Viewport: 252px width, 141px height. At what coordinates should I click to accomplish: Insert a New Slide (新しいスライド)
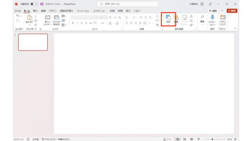tap(48, 20)
